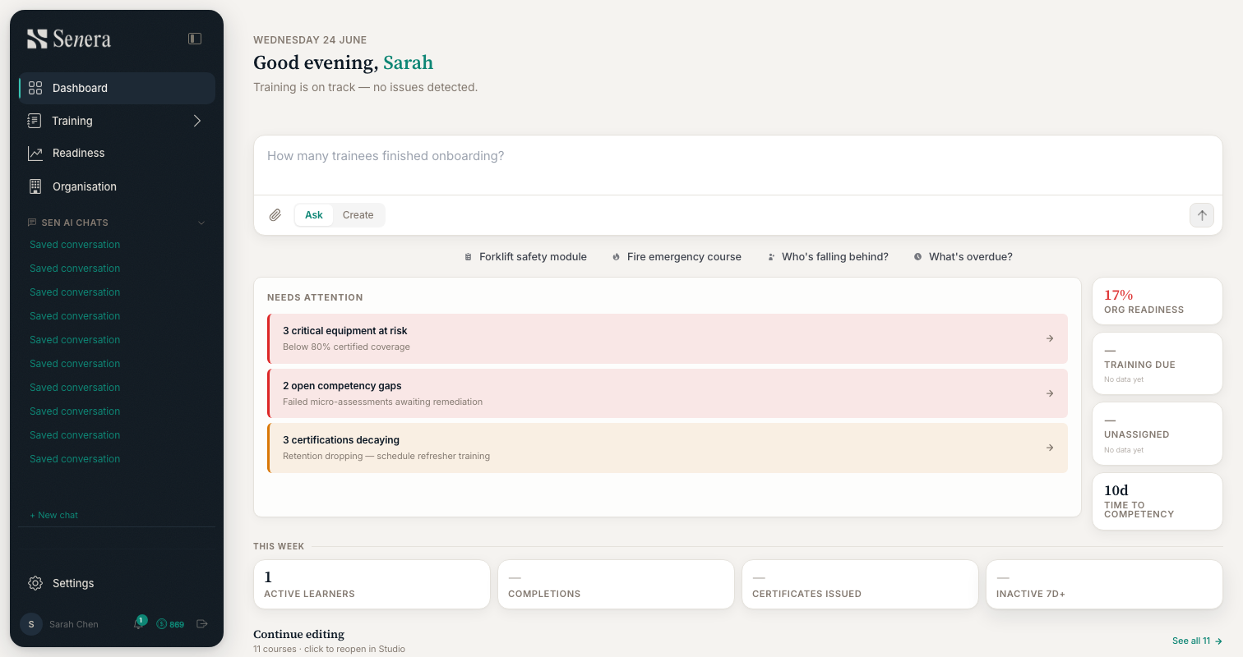Collapse the SEN AI CHATS list chevron
This screenshot has width=1243, height=657.
point(201,223)
